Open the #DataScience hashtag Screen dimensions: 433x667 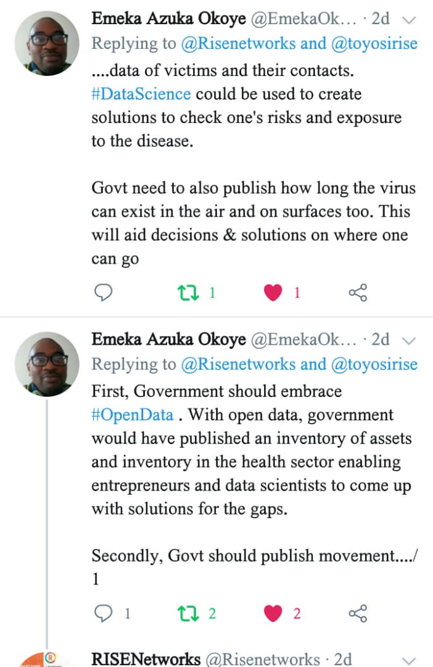tap(141, 94)
